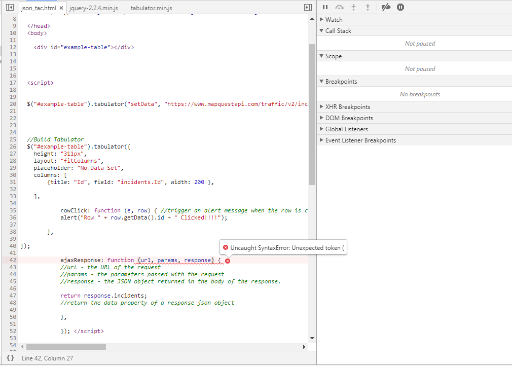Click 'rowClick: function' on line 35

(x=90, y=210)
